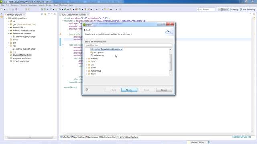Screen dimensions: 257x144
Task: Switch to the Manifest tab at bottom
Action: point(65,137)
